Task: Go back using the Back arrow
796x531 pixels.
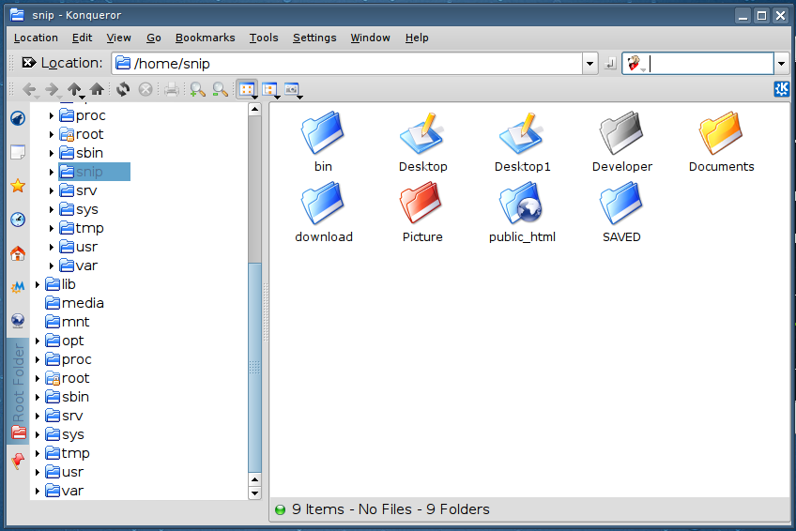Action: tap(29, 90)
